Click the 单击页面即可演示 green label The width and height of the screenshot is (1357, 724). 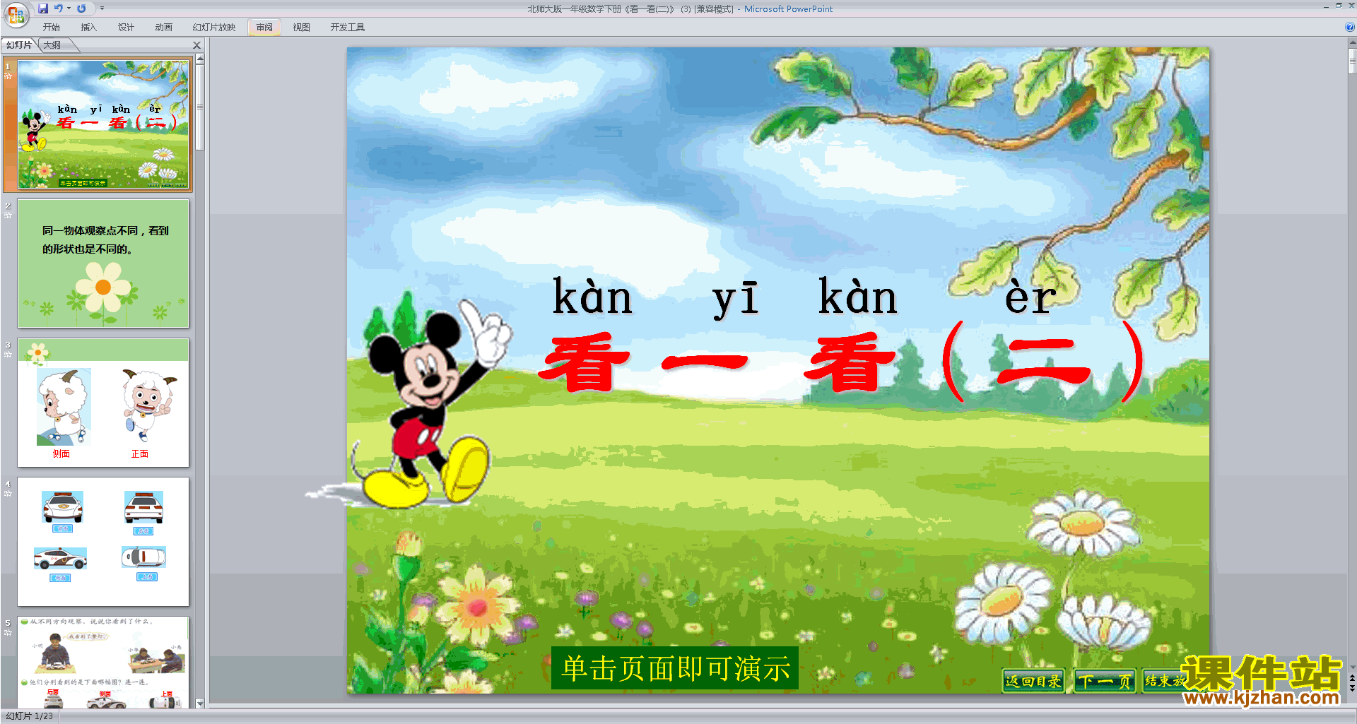pos(675,667)
